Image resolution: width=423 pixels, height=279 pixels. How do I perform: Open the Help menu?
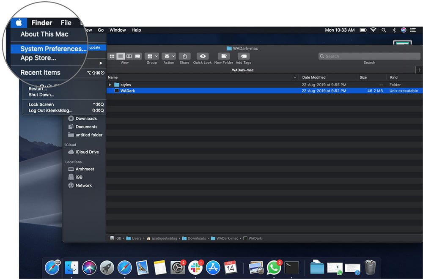coord(136,30)
